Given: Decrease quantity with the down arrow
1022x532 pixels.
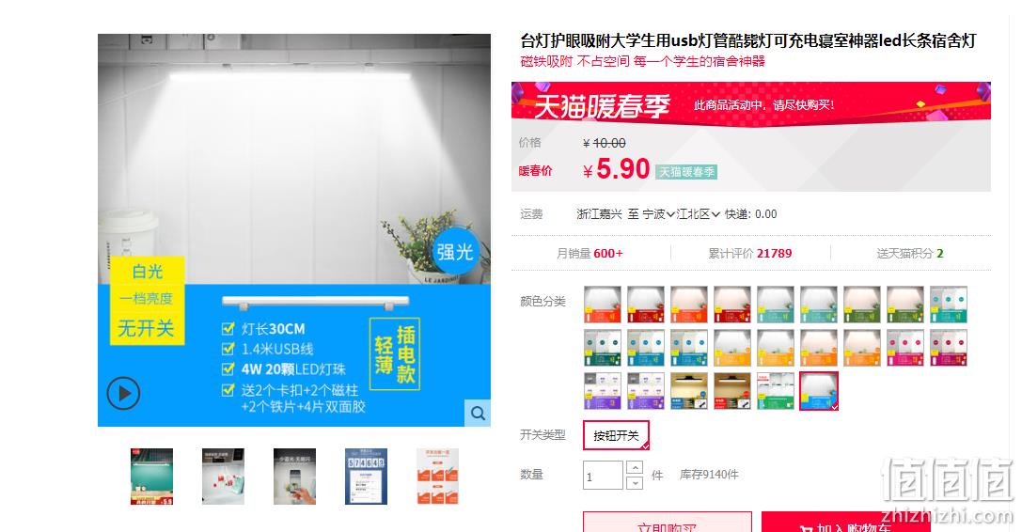Looking at the screenshot, I should 635,482.
